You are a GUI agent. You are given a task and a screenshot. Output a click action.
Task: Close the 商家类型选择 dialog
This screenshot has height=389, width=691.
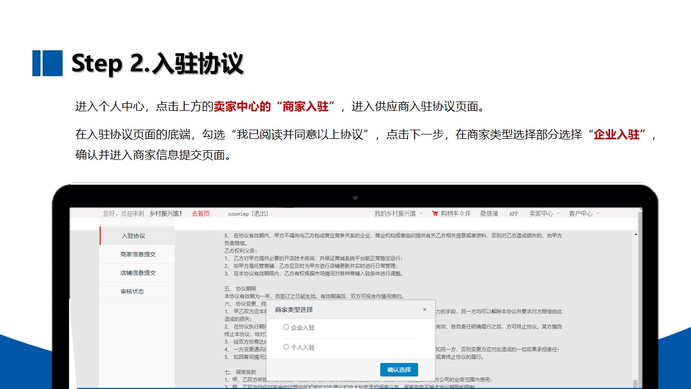(x=424, y=310)
